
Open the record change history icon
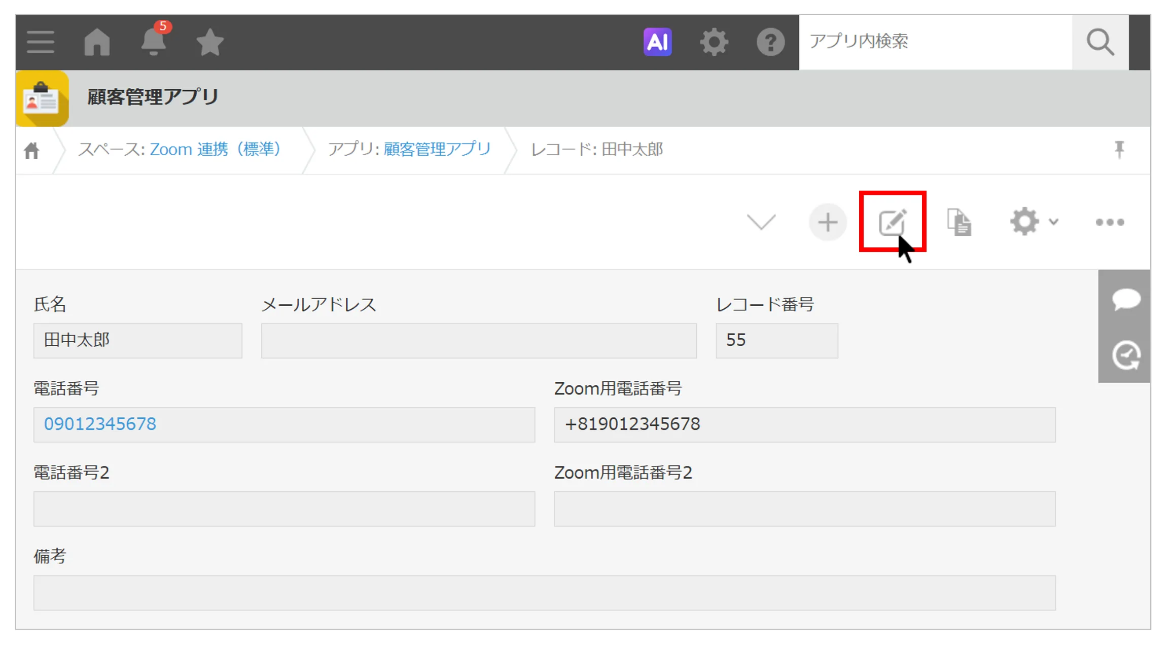click(1126, 355)
